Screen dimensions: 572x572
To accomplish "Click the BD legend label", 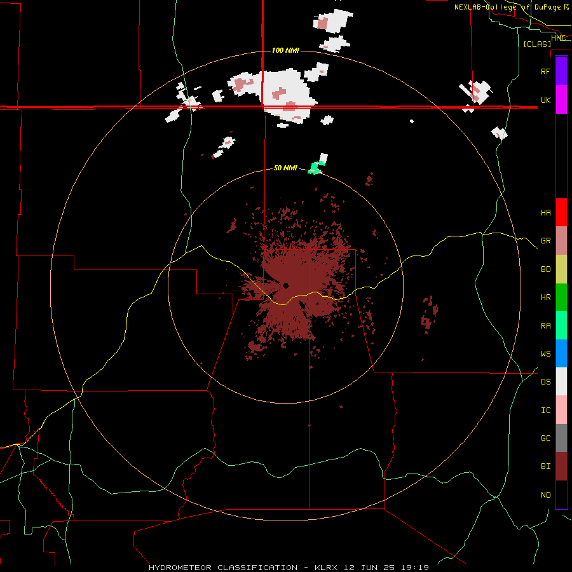I will coord(545,269).
